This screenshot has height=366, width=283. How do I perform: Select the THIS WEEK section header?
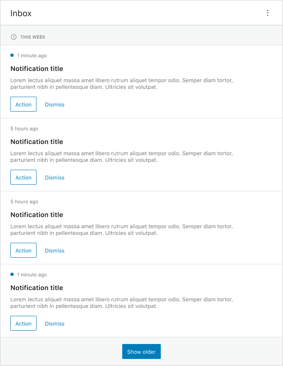[x=141, y=37]
